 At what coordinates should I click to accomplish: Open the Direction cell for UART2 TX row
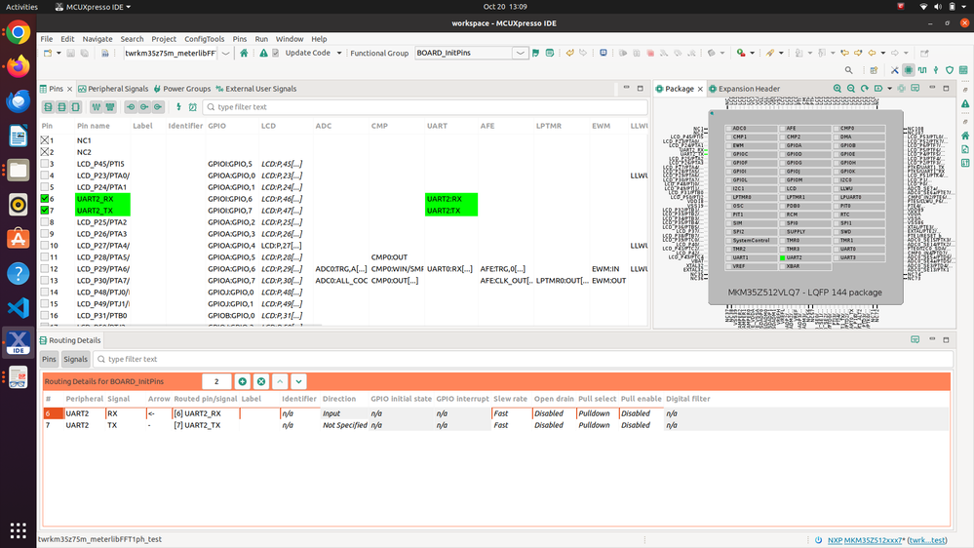click(344, 425)
